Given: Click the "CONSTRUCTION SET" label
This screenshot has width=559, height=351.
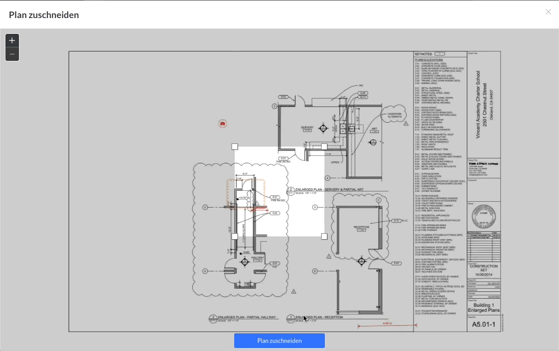Looking at the screenshot, I should pos(484,268).
